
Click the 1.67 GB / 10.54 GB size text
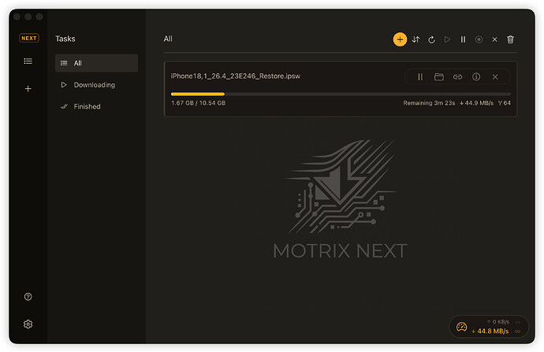tap(198, 103)
